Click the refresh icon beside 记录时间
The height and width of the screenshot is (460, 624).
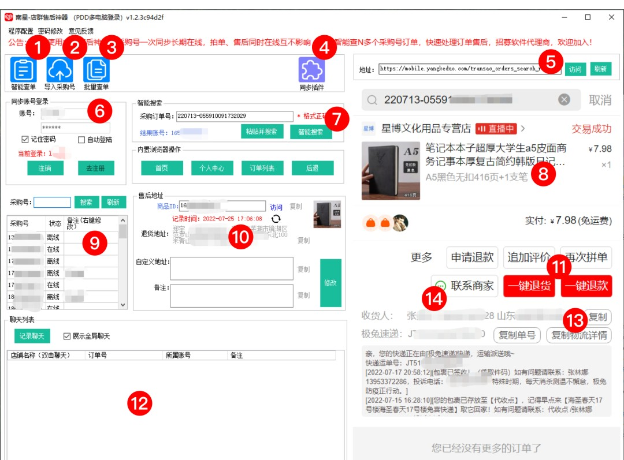click(x=276, y=219)
